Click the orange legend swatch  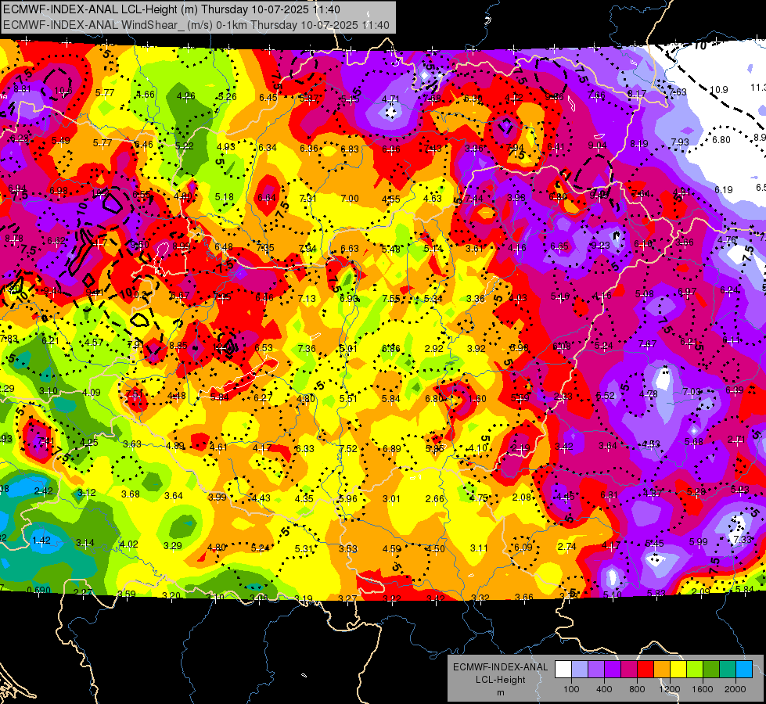pos(662,669)
